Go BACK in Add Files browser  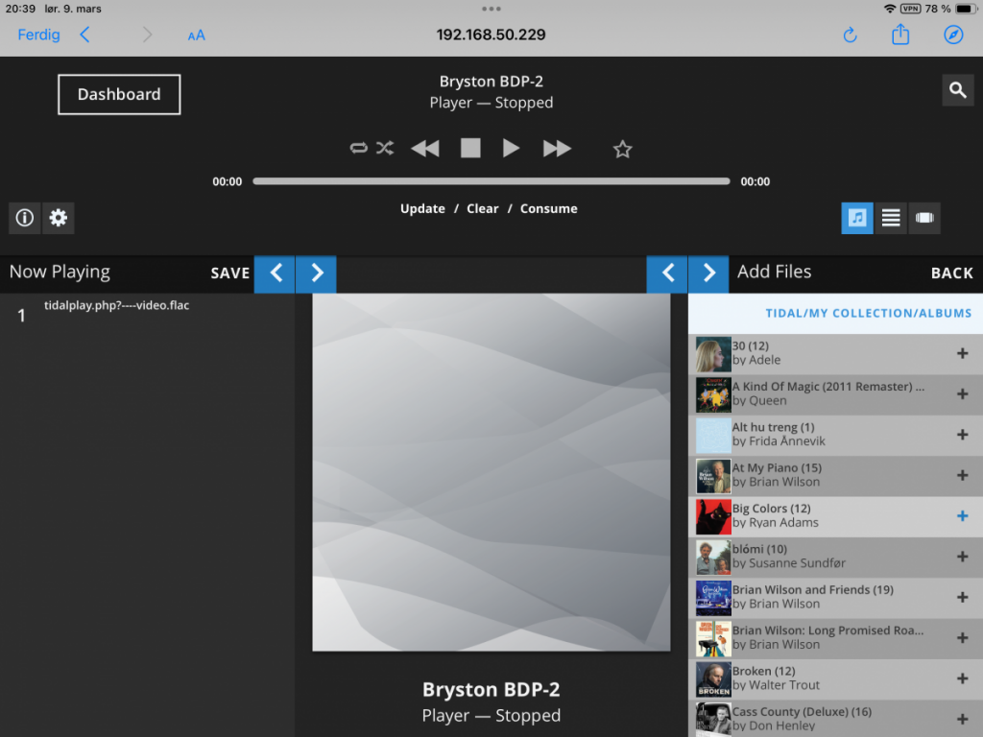pos(951,273)
